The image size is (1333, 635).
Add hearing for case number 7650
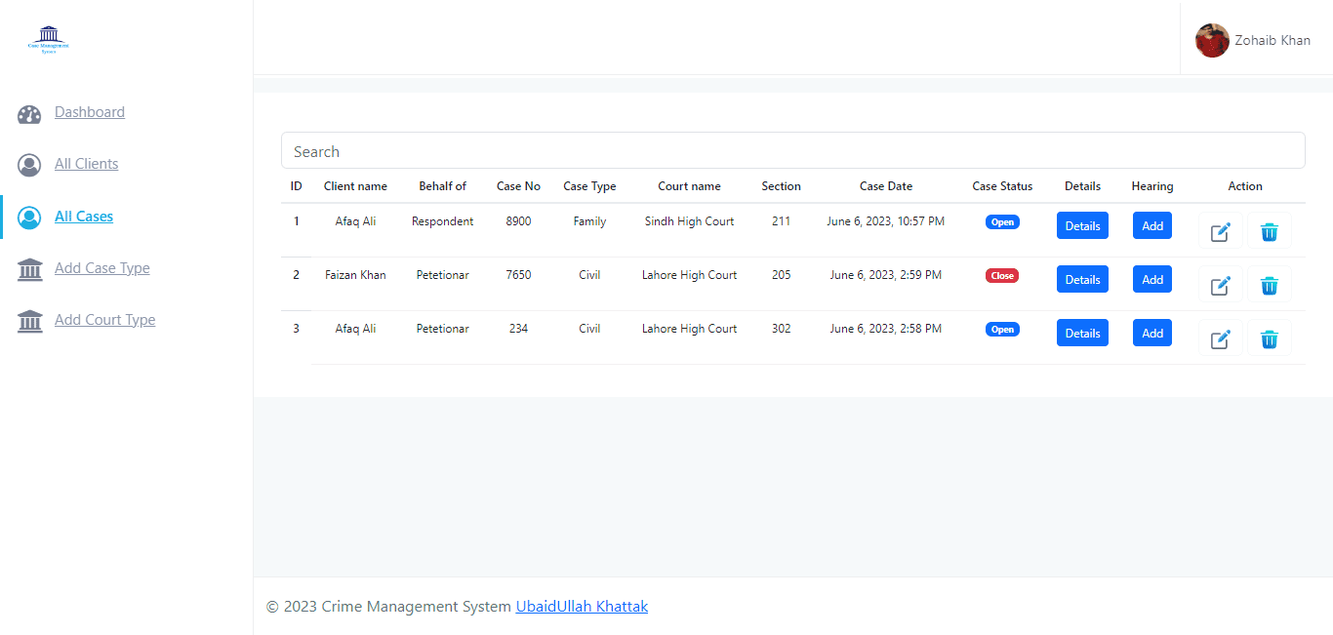[1151, 279]
